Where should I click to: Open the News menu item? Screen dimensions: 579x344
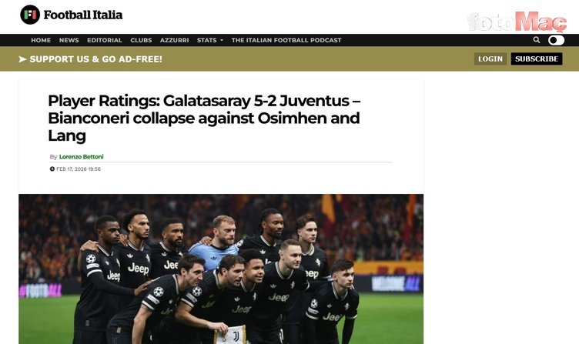click(x=69, y=40)
